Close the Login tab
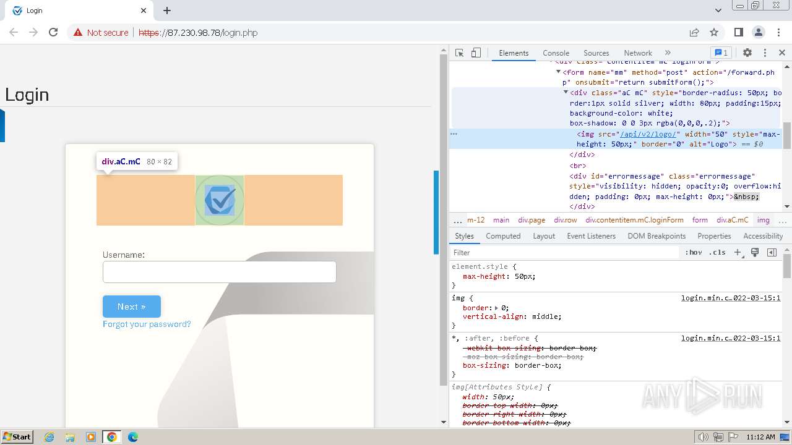The image size is (792, 445). pyautogui.click(x=144, y=11)
